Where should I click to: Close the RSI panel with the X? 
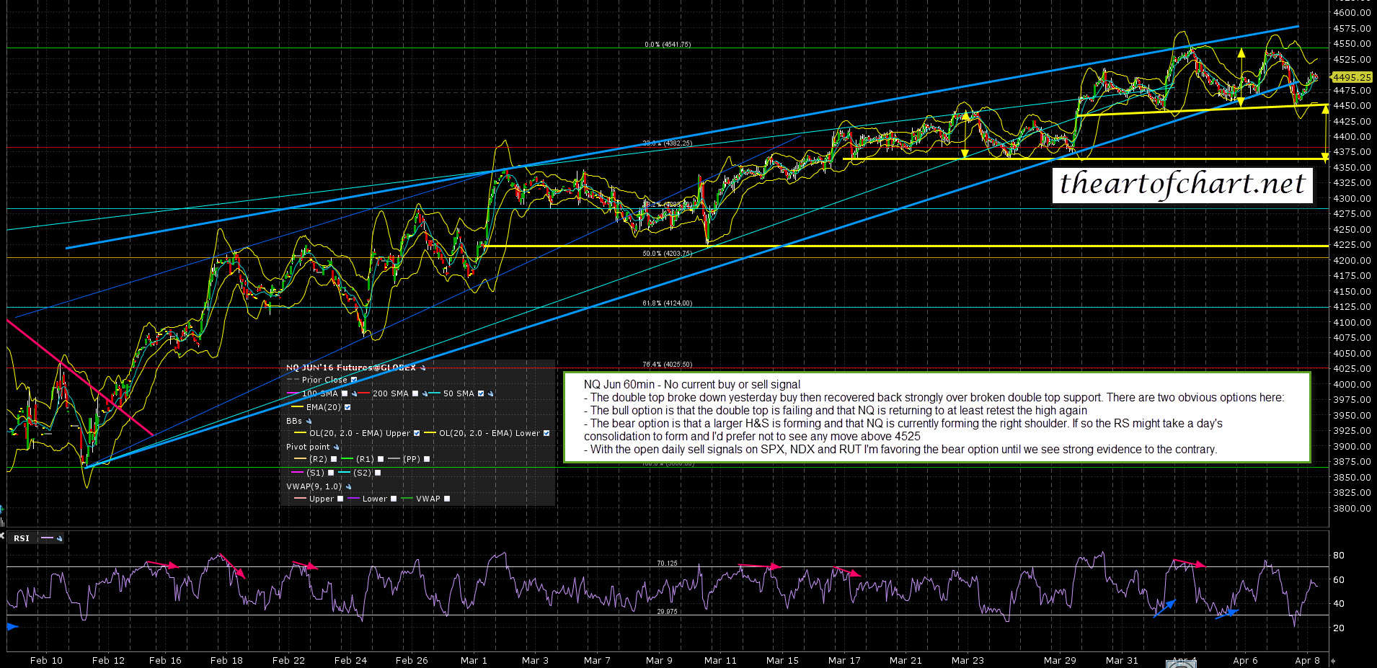(x=2, y=537)
